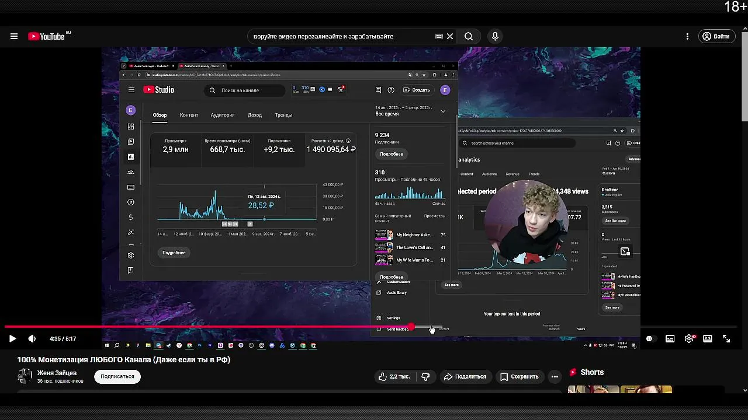748x420 pixels.
Task: Select the Аудитория analytics tab
Action: [223, 115]
